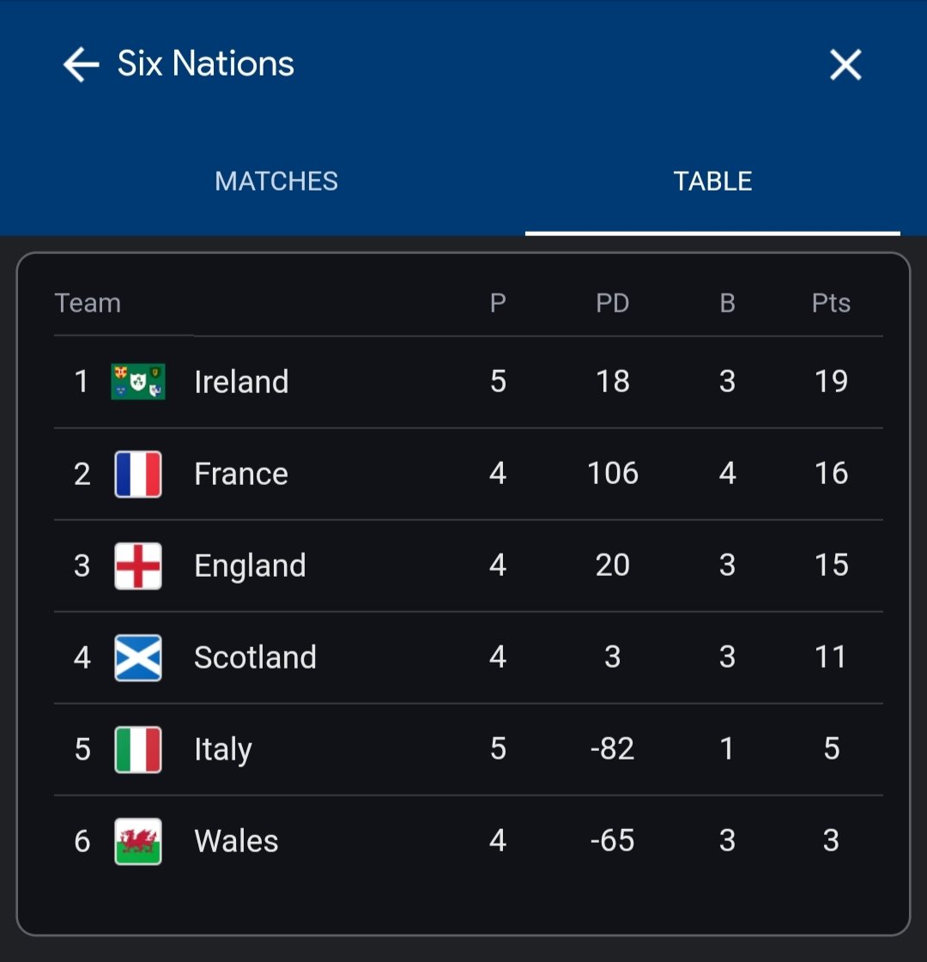Image resolution: width=927 pixels, height=962 pixels.
Task: Select the TABLE tab
Action: pyautogui.click(x=712, y=181)
